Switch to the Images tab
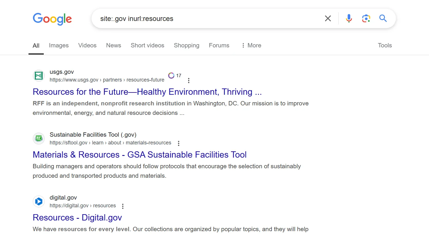This screenshot has width=429, height=234. tap(59, 45)
